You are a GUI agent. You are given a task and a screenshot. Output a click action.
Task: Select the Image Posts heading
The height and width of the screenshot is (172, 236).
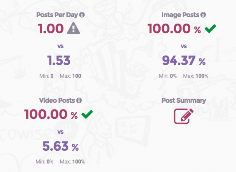click(x=180, y=15)
